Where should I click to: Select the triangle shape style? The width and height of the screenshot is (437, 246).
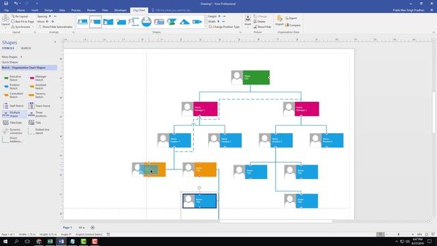point(184,21)
